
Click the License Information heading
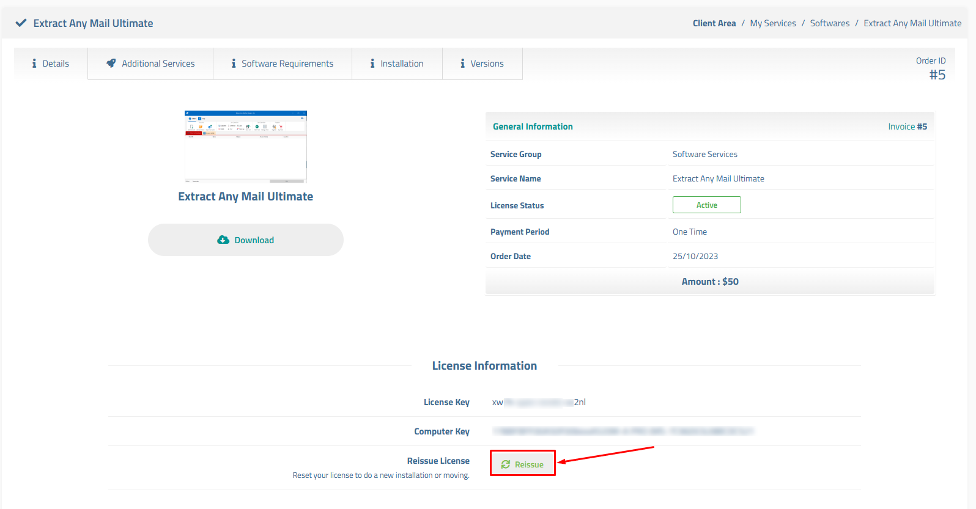tap(484, 365)
